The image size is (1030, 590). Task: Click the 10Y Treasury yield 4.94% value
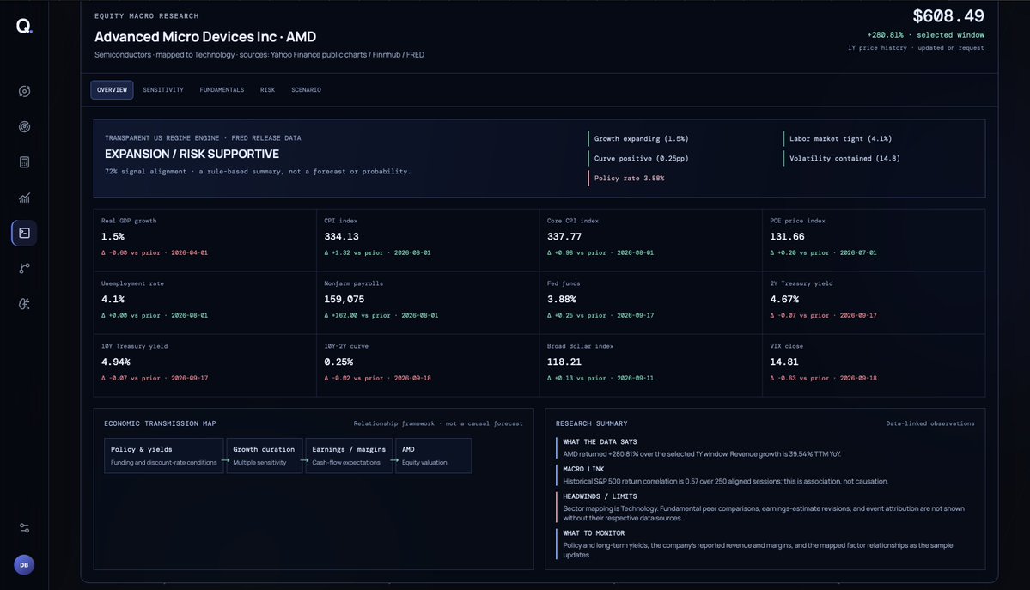(x=116, y=362)
